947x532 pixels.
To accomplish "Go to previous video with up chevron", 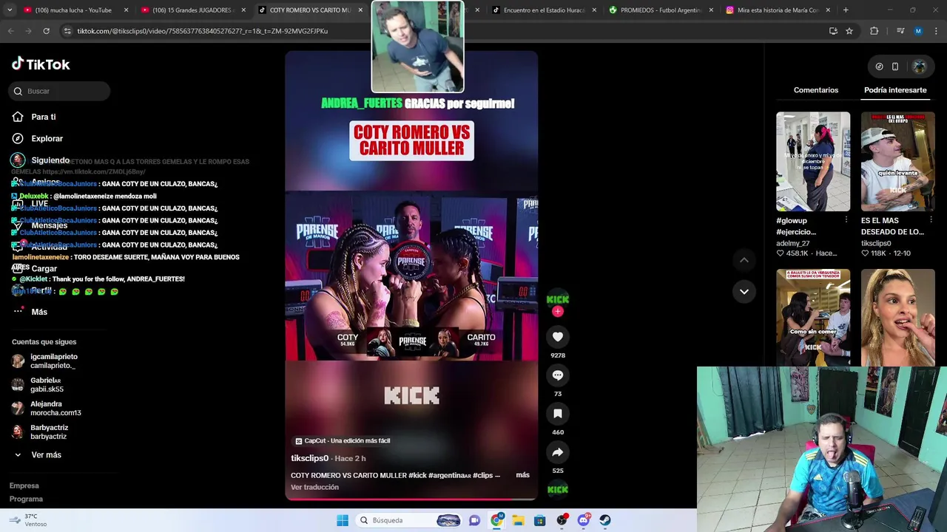I will tap(744, 260).
